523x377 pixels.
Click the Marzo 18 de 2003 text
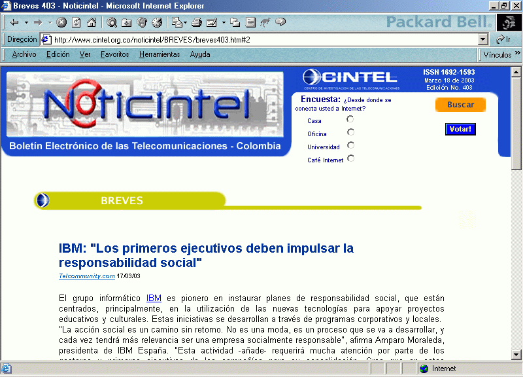pyautogui.click(x=449, y=80)
